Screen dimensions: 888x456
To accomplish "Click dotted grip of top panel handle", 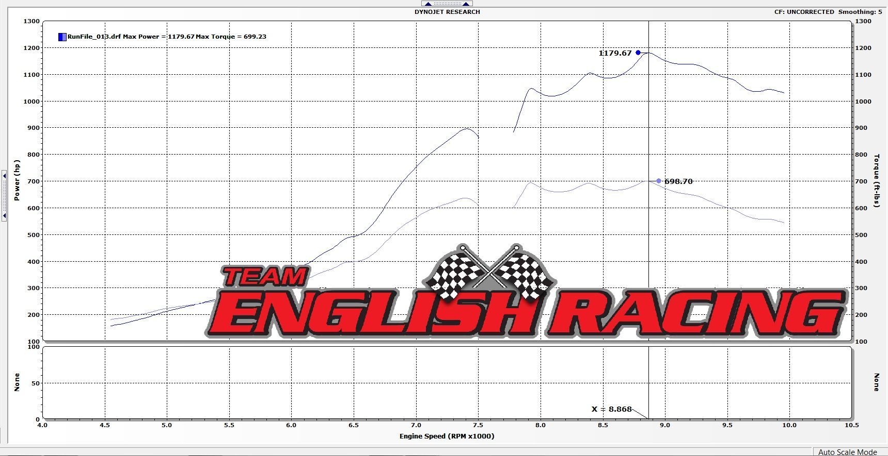I will click(x=447, y=4).
